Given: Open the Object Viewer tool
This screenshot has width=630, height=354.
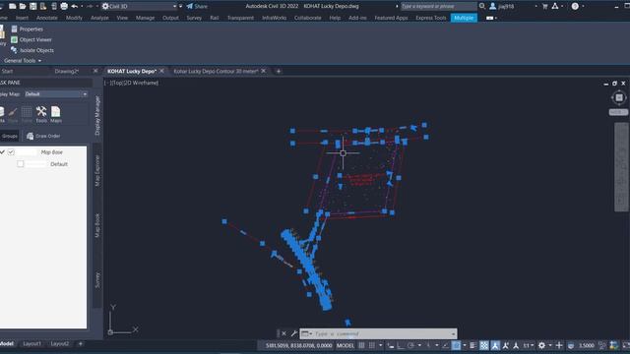Looking at the screenshot, I should point(31,39).
